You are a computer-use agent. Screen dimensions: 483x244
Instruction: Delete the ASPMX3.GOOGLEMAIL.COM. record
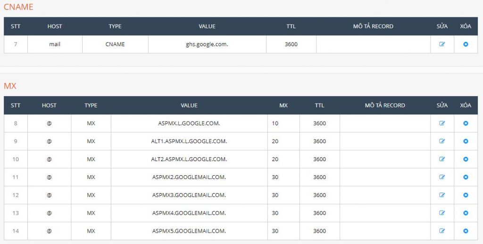pos(466,195)
